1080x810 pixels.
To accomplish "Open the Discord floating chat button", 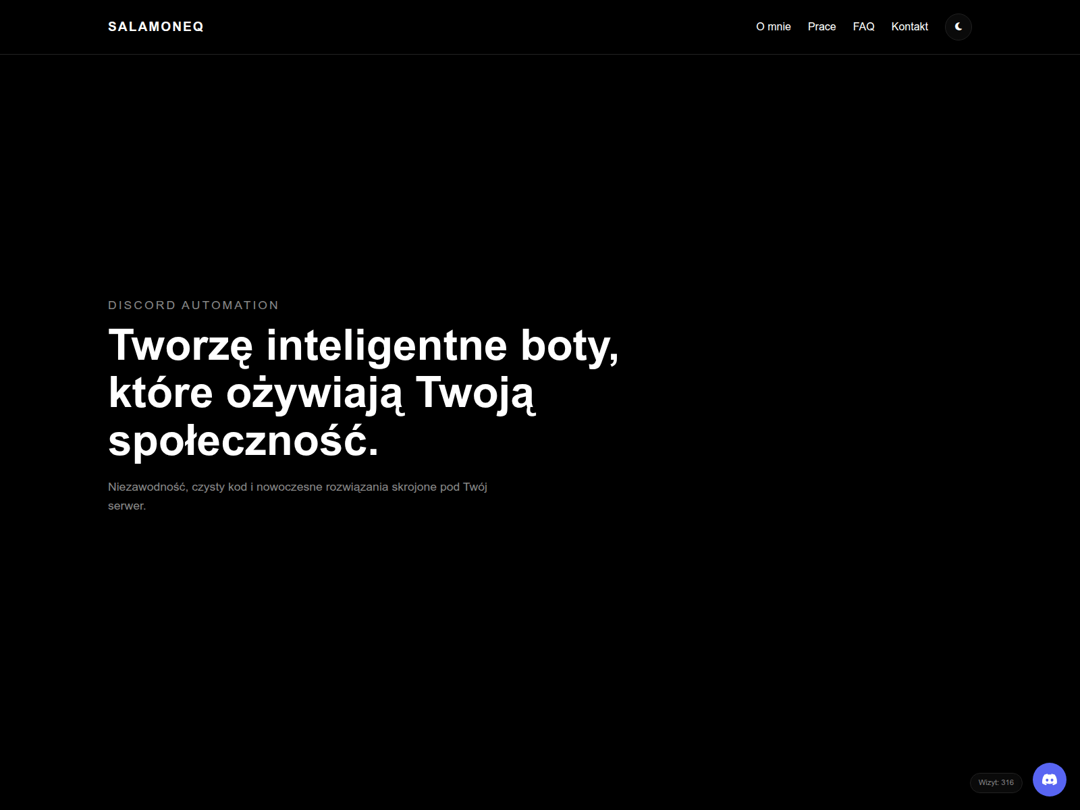I will [x=1050, y=780].
